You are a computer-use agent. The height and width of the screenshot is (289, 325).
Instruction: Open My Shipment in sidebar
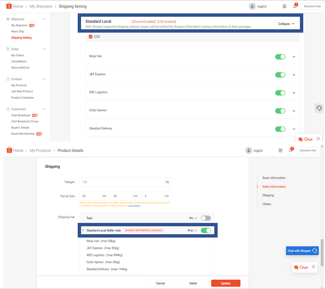(19, 26)
